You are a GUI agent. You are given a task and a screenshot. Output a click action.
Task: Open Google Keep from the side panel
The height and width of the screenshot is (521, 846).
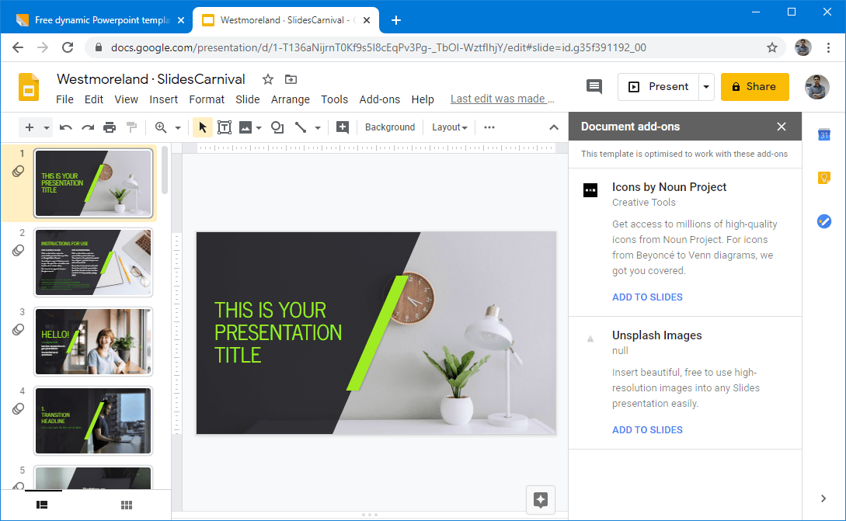tap(823, 178)
